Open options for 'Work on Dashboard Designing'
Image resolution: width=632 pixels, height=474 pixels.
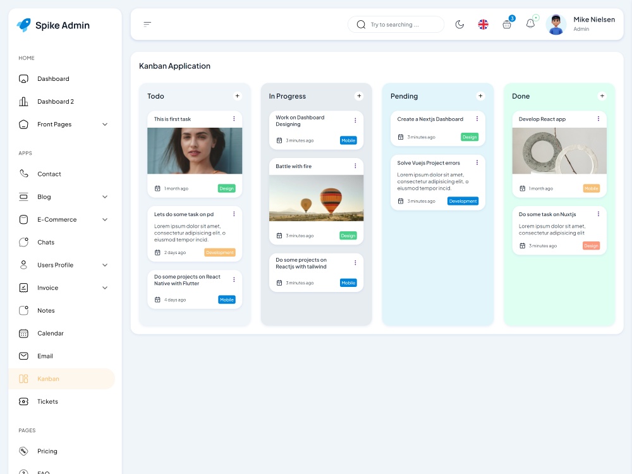tap(355, 120)
